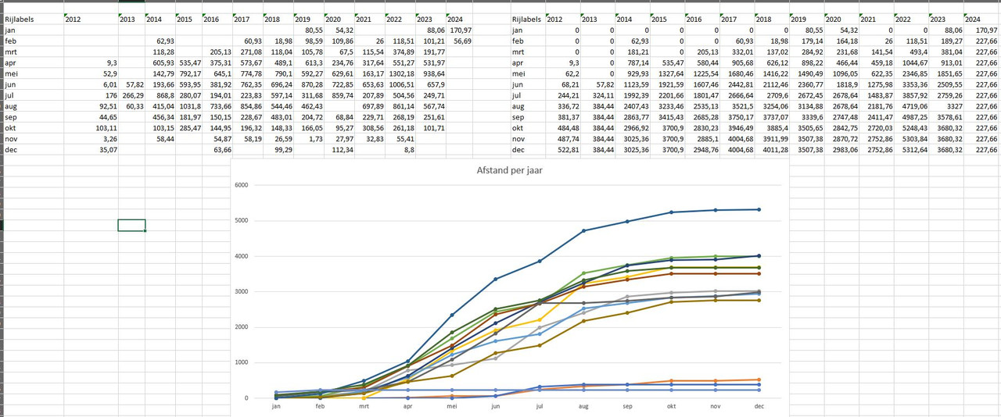The width and height of the screenshot is (1001, 417).
Task: Click the 1000 label on chart's vertical axis
Action: pos(241,362)
